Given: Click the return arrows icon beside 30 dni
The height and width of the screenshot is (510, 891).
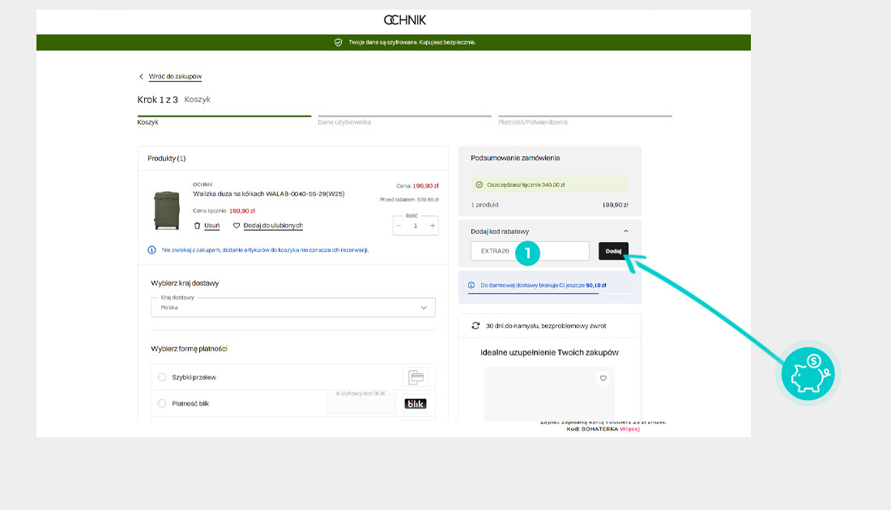Looking at the screenshot, I should tap(475, 326).
